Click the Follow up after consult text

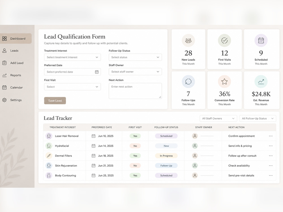pos(243,155)
